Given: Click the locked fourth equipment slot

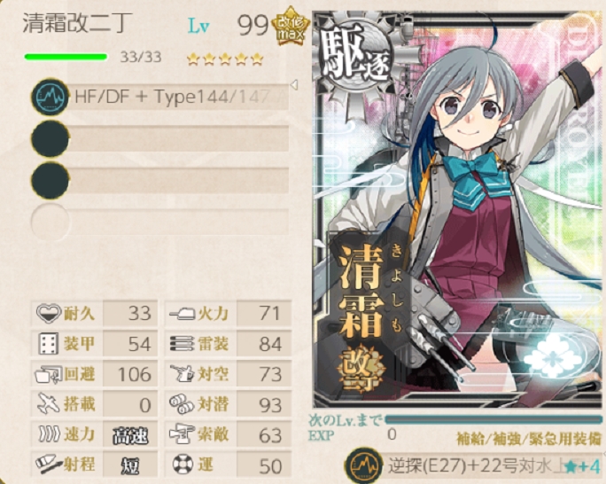Looking at the screenshot, I should click(x=159, y=222).
